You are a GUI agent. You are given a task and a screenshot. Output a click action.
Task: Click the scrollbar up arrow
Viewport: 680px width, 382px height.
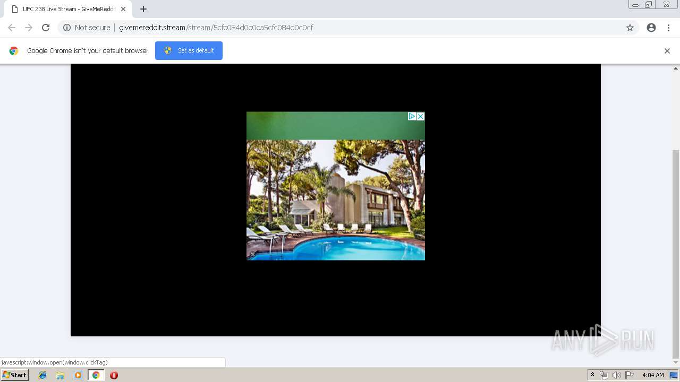coord(676,68)
